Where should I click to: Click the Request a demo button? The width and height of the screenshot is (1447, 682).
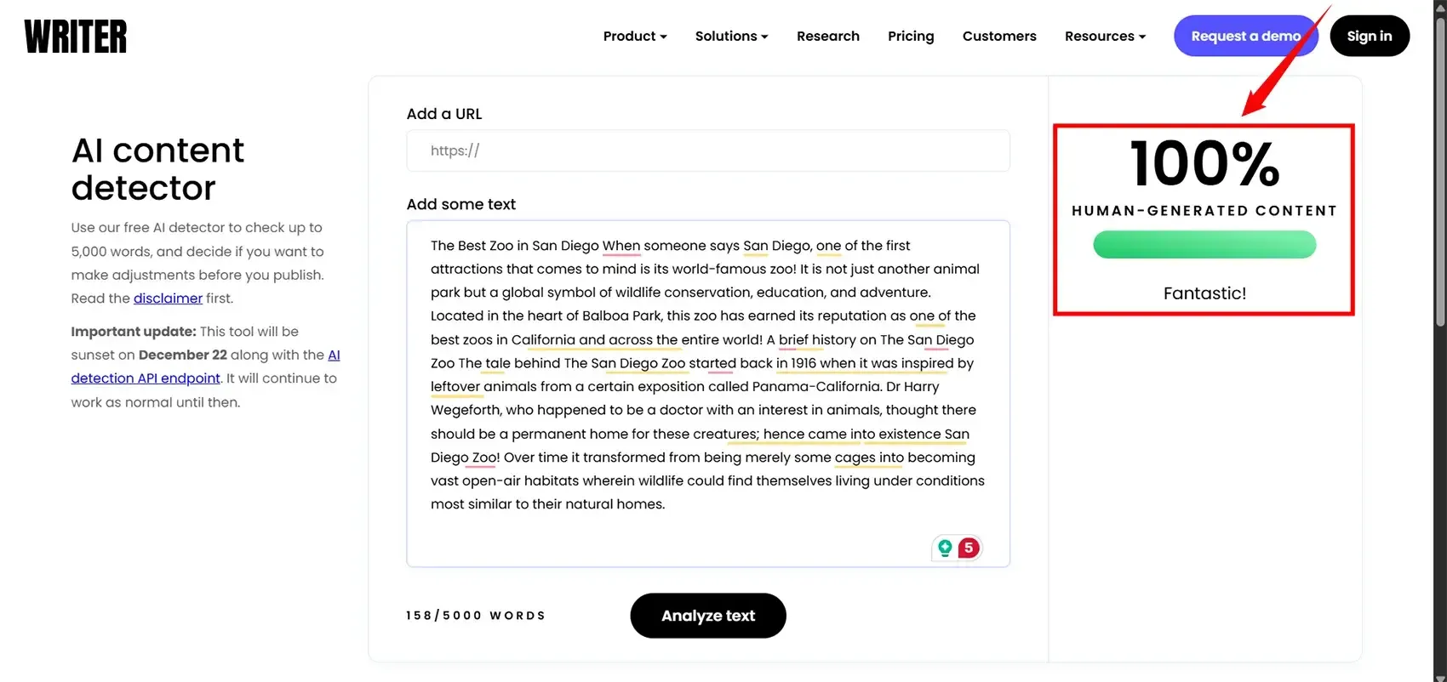[1245, 37]
